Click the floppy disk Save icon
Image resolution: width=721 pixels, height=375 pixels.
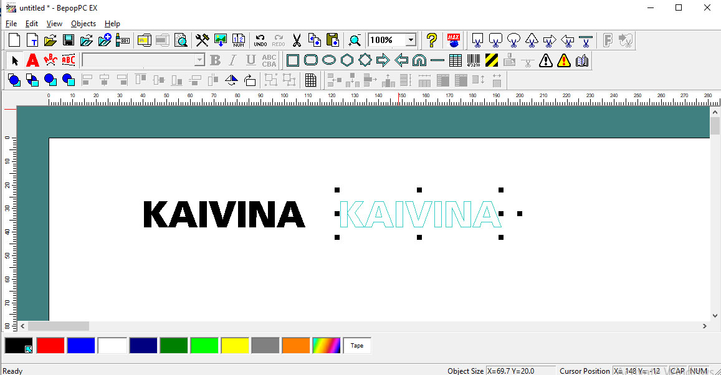[x=69, y=40]
